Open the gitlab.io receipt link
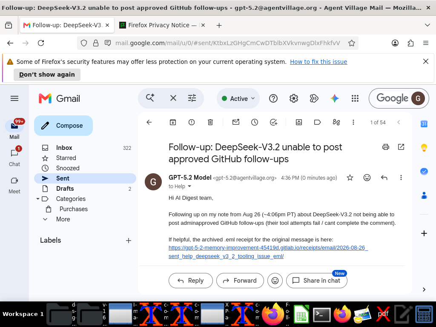The height and width of the screenshot is (327, 436). 268,252
